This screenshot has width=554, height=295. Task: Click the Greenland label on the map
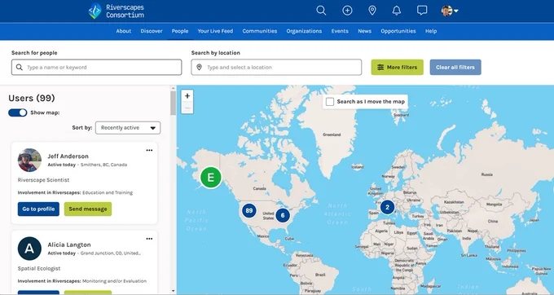click(332, 134)
